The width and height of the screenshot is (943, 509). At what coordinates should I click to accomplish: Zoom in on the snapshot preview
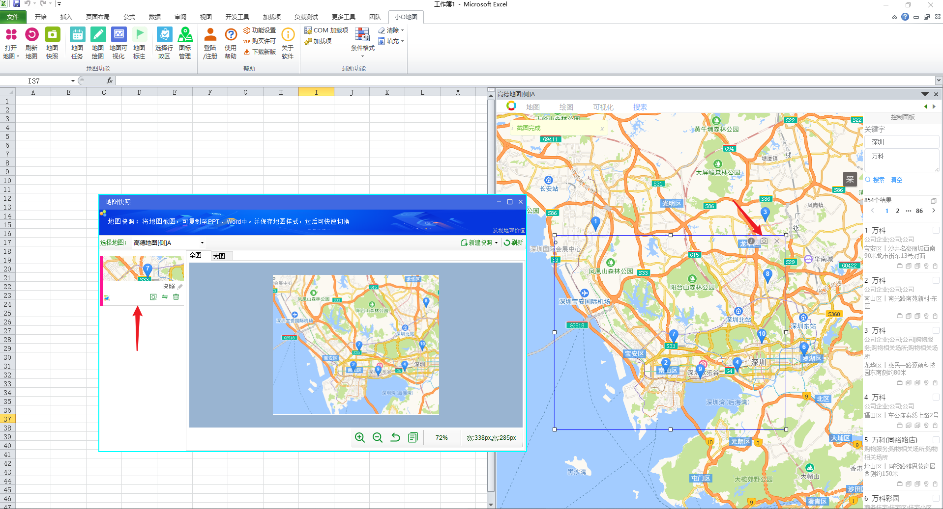click(360, 437)
